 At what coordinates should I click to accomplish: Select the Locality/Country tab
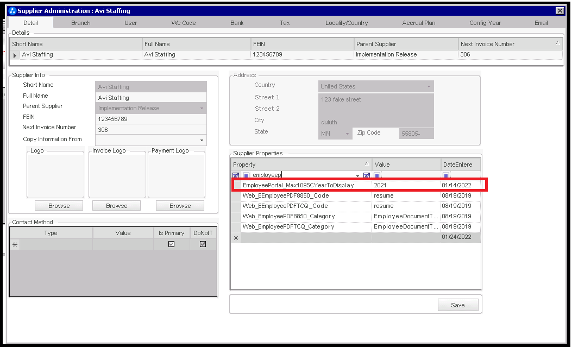point(347,23)
